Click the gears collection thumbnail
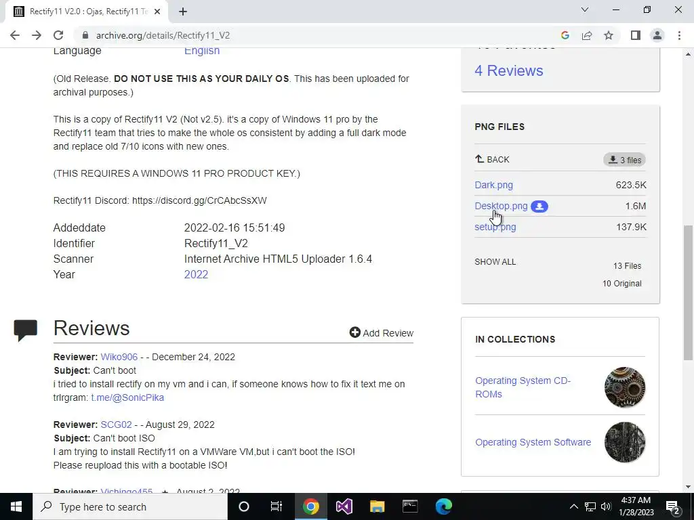The height and width of the screenshot is (520, 694). pyautogui.click(x=624, y=387)
